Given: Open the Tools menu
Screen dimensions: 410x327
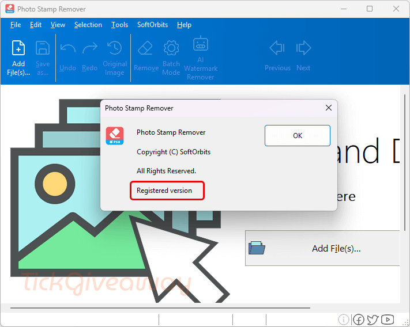Looking at the screenshot, I should click(119, 25).
